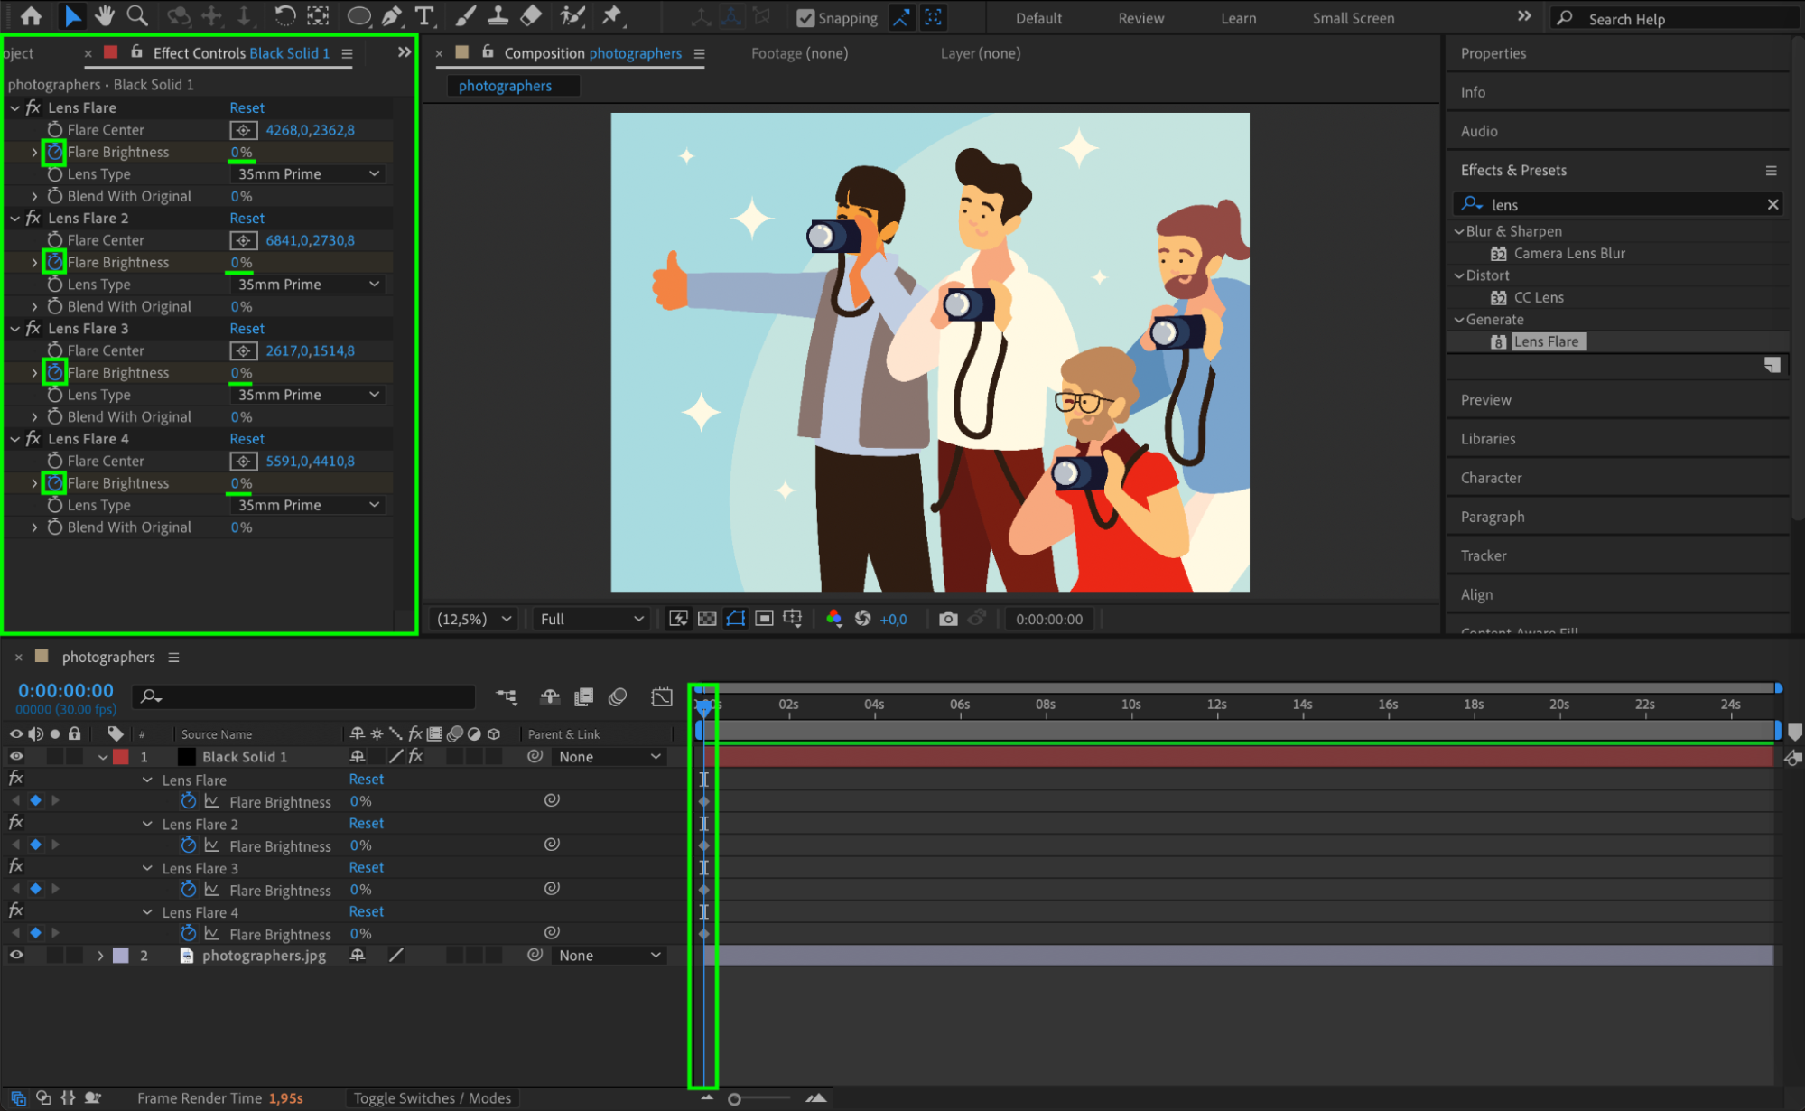Click the Home icon in toolbar
The image size is (1805, 1111).
coord(31,15)
